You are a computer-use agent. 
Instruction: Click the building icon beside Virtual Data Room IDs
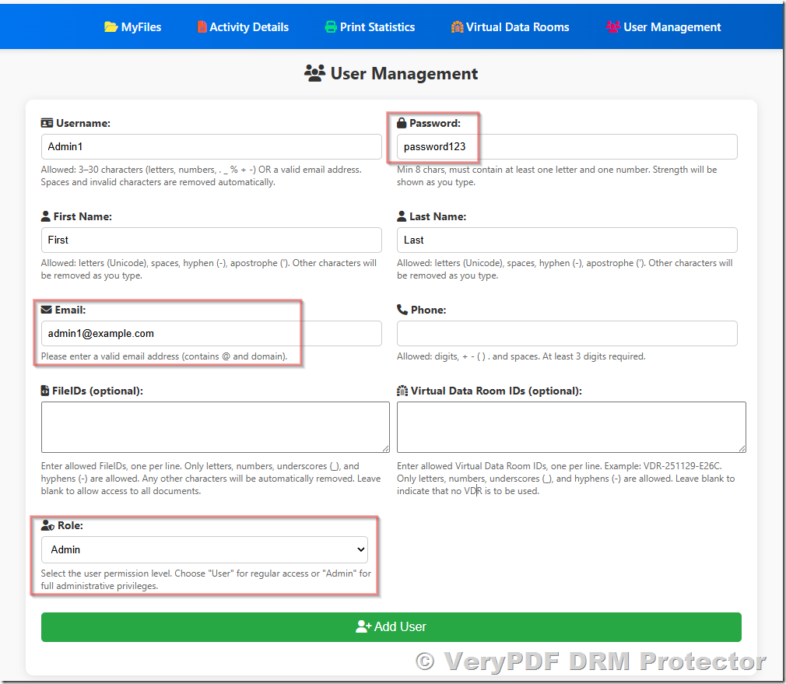(402, 391)
